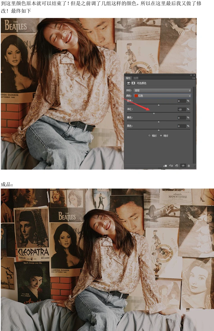The height and width of the screenshot is (331, 214).
Task: Close the Properties panel
Action: (x=194, y=75)
